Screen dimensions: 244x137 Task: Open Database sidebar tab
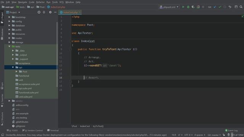point(2,34)
